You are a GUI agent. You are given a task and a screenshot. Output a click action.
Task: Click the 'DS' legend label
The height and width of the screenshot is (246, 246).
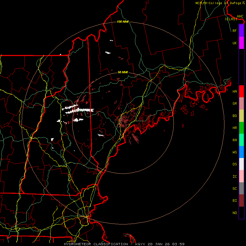pos(235,164)
